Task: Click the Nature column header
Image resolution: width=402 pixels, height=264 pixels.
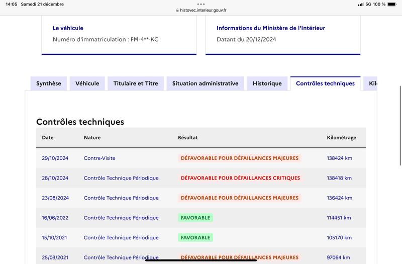Action: [92, 137]
